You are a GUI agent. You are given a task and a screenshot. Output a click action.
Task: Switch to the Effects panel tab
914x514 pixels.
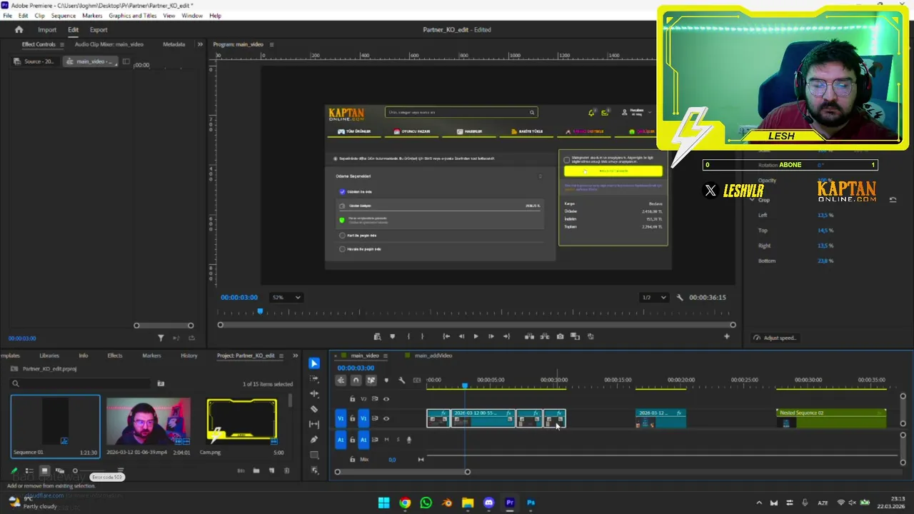114,356
